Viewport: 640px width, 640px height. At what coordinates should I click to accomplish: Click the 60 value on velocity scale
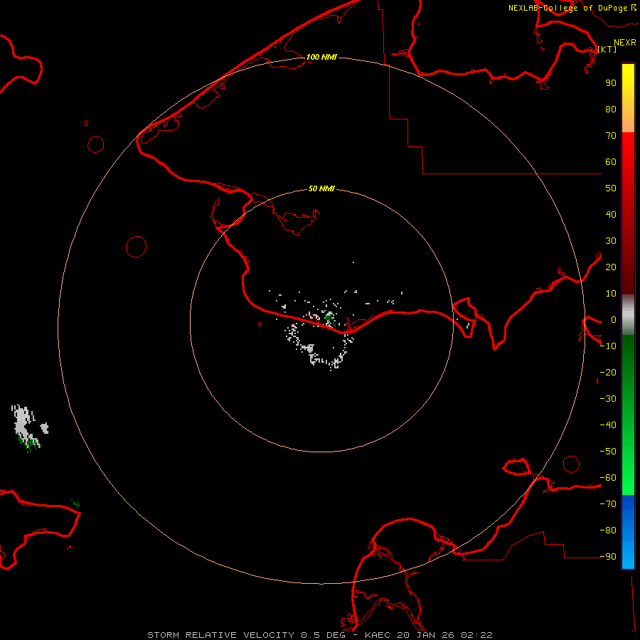point(611,161)
